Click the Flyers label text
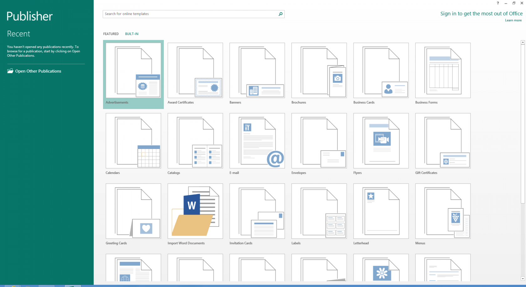Screen dimensions: 526x287 pyautogui.click(x=358, y=173)
